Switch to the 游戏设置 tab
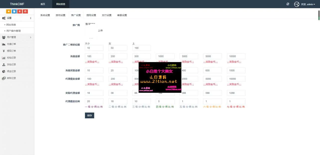 tap(60, 15)
